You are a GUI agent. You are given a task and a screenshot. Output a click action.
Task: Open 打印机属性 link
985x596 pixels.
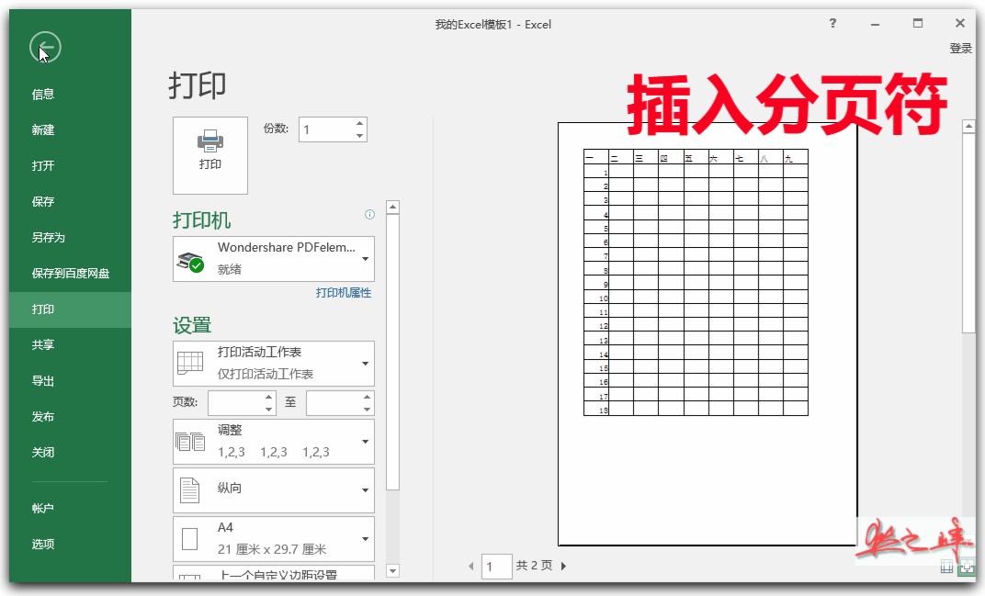pos(345,290)
